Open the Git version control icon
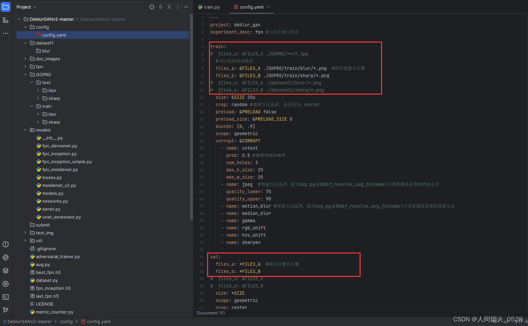The height and width of the screenshot is (326, 528). pos(6,310)
